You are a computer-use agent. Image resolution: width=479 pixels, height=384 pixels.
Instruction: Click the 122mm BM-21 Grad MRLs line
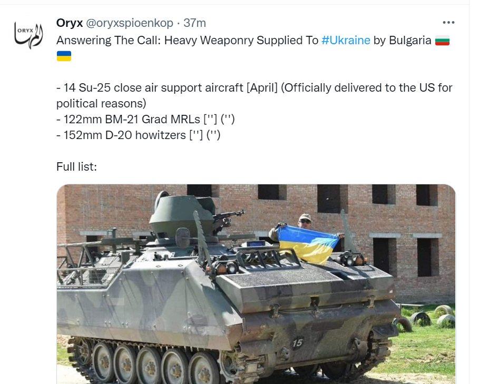146,120
